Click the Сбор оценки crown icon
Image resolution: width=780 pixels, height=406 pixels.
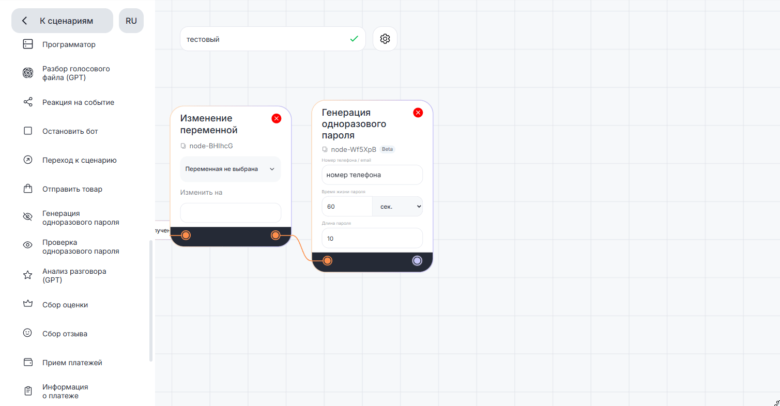[x=28, y=305]
